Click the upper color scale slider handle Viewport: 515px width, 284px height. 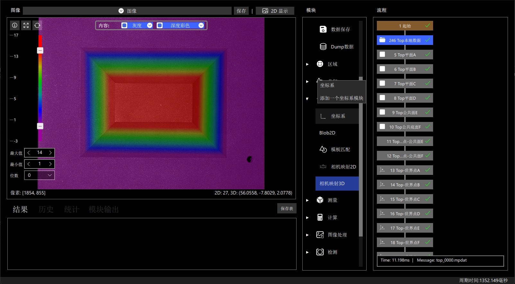tap(40, 50)
